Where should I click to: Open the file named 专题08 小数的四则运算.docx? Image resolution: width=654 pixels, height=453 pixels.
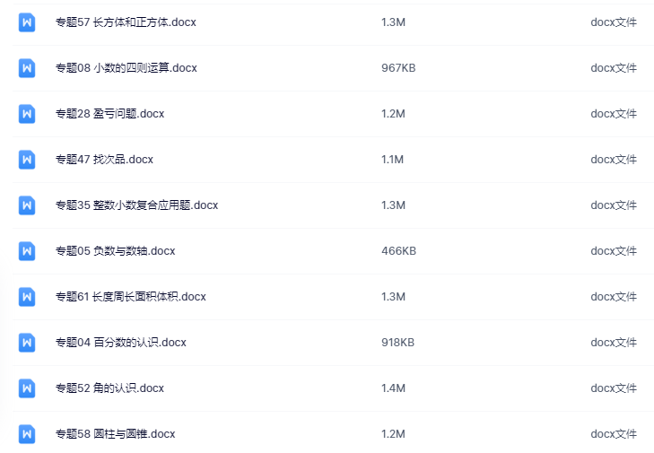[x=126, y=68]
